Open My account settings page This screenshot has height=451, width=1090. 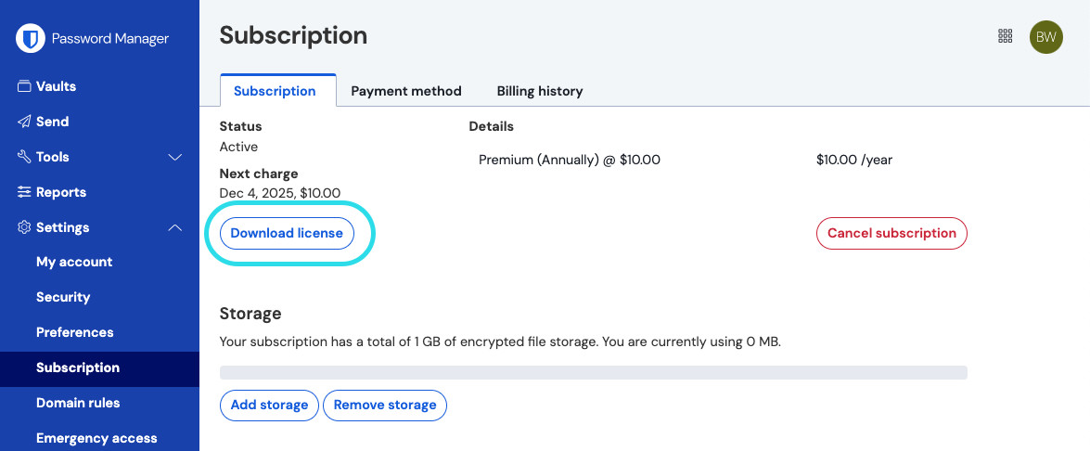click(74, 262)
